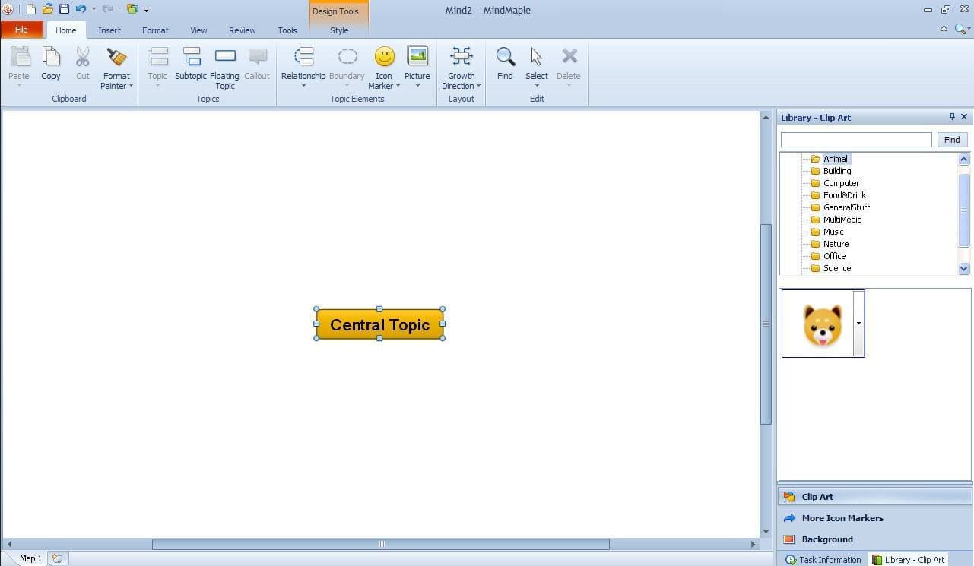
Task: Click the Copy icon in Clipboard
Action: click(x=51, y=58)
